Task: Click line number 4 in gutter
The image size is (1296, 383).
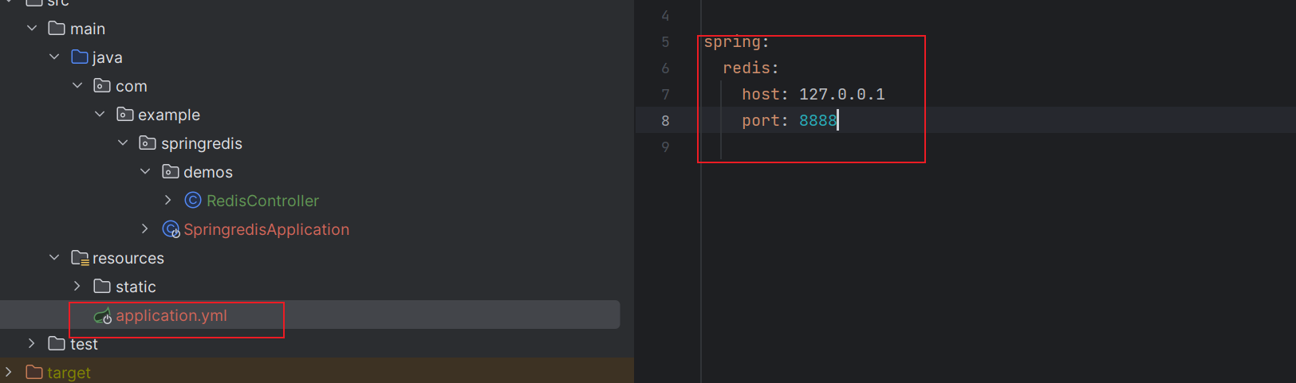Action: (x=665, y=16)
